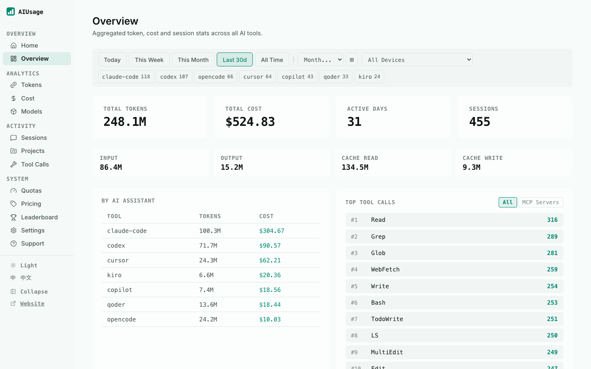
Task: Expand the All Devices dropdown
Action: 417,60
